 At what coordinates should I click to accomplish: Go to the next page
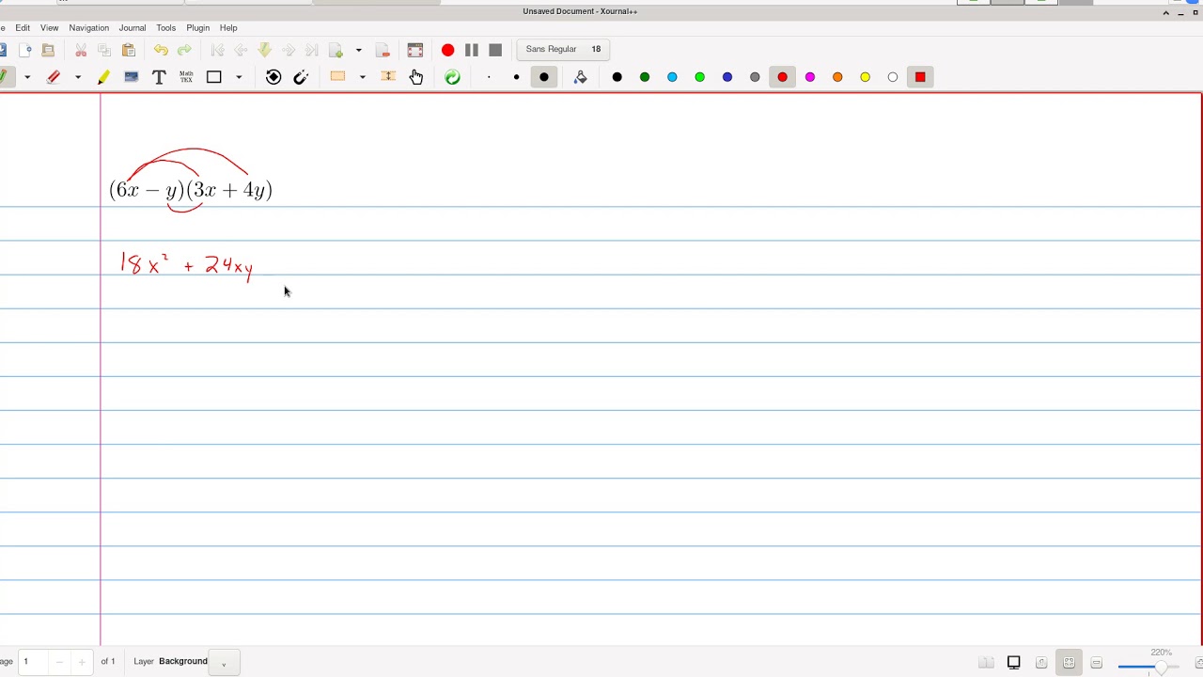[289, 50]
